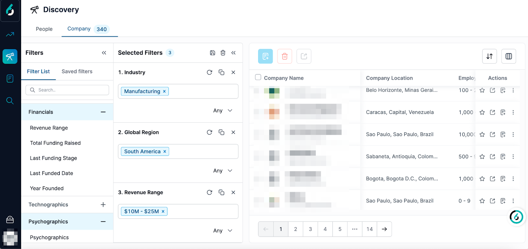Viewport: 528px width, 249px height.
Task: Expand the Technographics filter group
Action: tap(103, 205)
